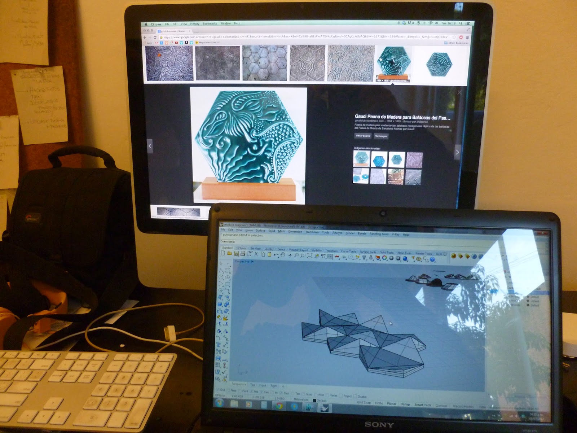The width and height of the screenshot is (577, 433).
Task: Click the Windows Start orb
Action: pos(220,403)
